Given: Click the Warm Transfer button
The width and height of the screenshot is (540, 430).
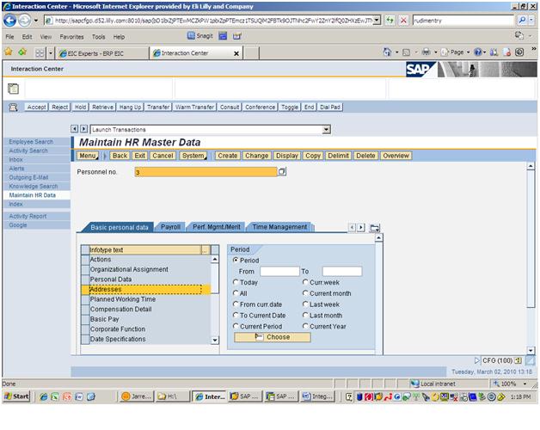Looking at the screenshot, I should [x=194, y=107].
